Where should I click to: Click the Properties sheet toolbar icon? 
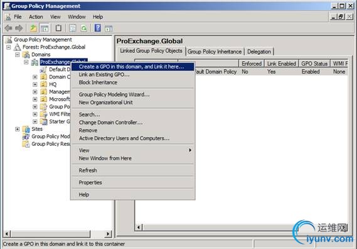click(x=73, y=28)
